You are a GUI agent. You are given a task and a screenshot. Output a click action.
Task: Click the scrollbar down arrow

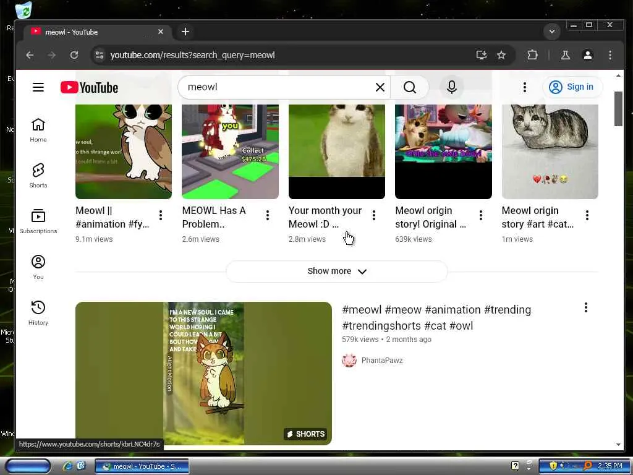[618, 444]
